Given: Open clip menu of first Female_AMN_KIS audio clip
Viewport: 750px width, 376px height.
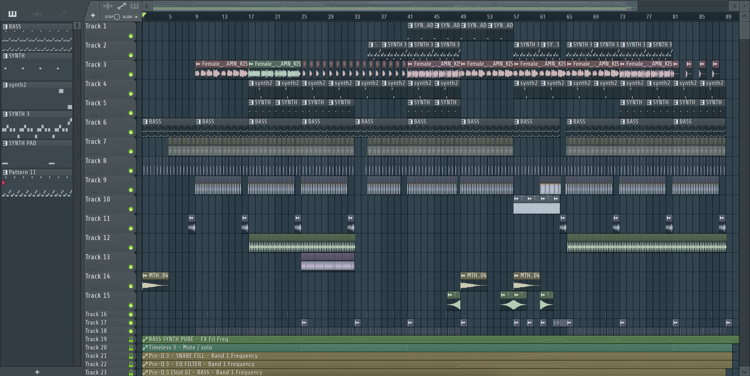Looking at the screenshot, I should coord(198,64).
